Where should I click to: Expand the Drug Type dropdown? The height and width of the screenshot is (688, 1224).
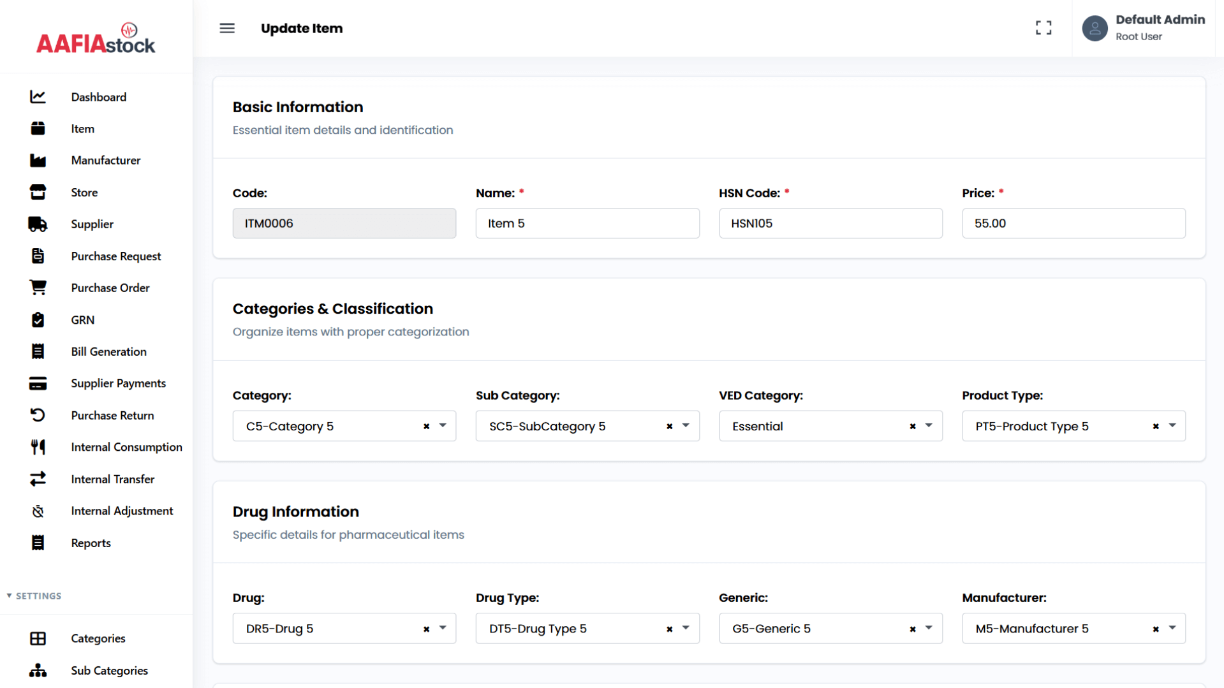[x=686, y=629]
